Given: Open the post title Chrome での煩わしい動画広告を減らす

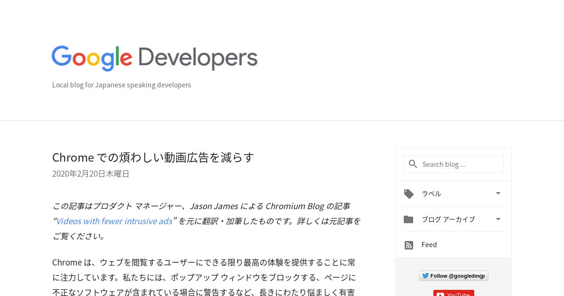Looking at the screenshot, I should pyautogui.click(x=153, y=157).
